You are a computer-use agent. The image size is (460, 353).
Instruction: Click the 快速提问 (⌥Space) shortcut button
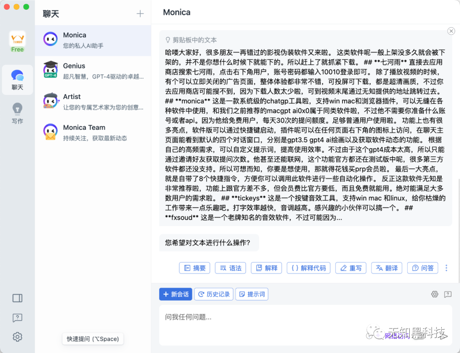pyautogui.click(x=93, y=339)
